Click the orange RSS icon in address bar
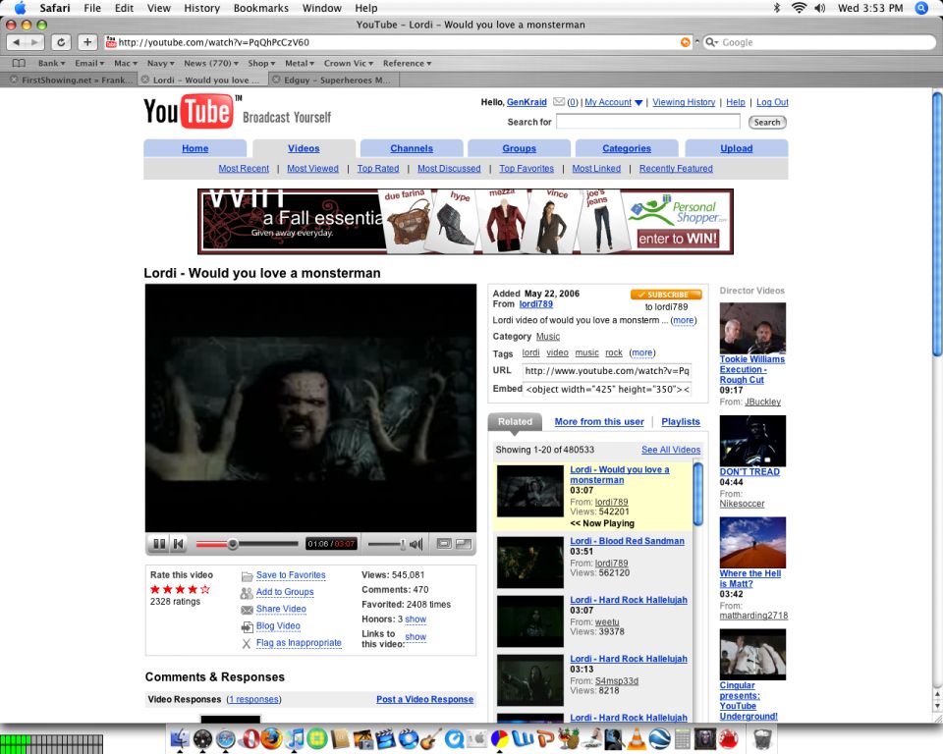This screenshot has height=754, width=943. click(685, 42)
